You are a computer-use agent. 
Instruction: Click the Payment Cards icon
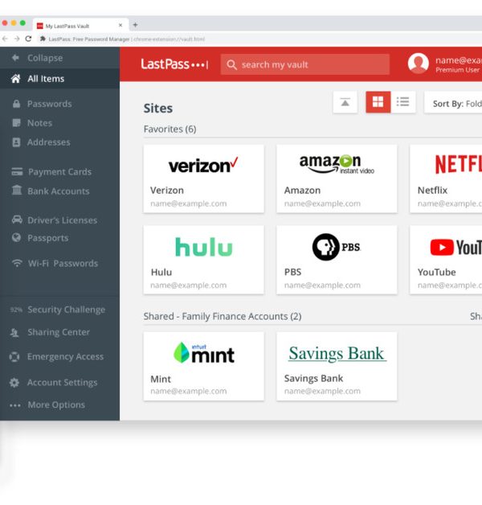click(16, 172)
